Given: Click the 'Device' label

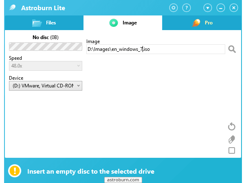Looking at the screenshot, I should 16,78.
